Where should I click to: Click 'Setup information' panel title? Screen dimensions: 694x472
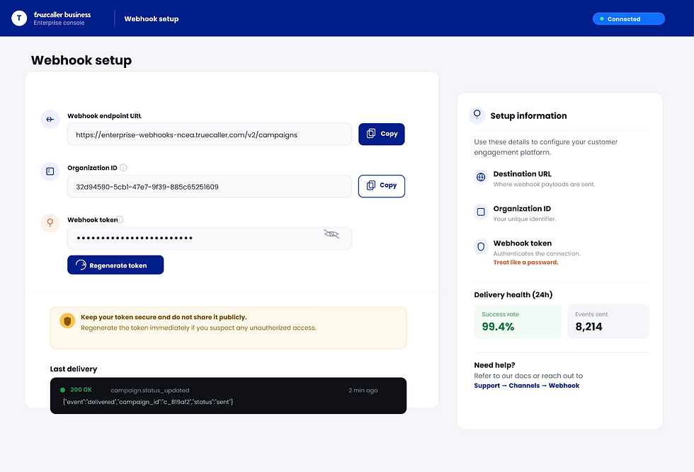tap(528, 116)
